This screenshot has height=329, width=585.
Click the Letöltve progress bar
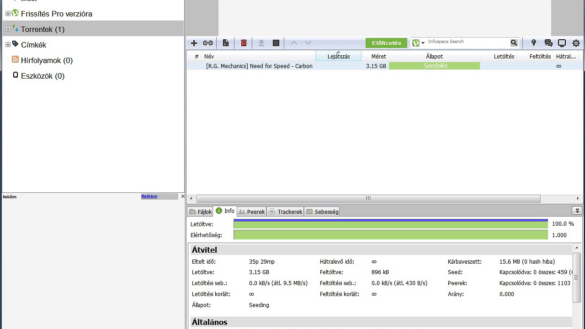pyautogui.click(x=391, y=224)
